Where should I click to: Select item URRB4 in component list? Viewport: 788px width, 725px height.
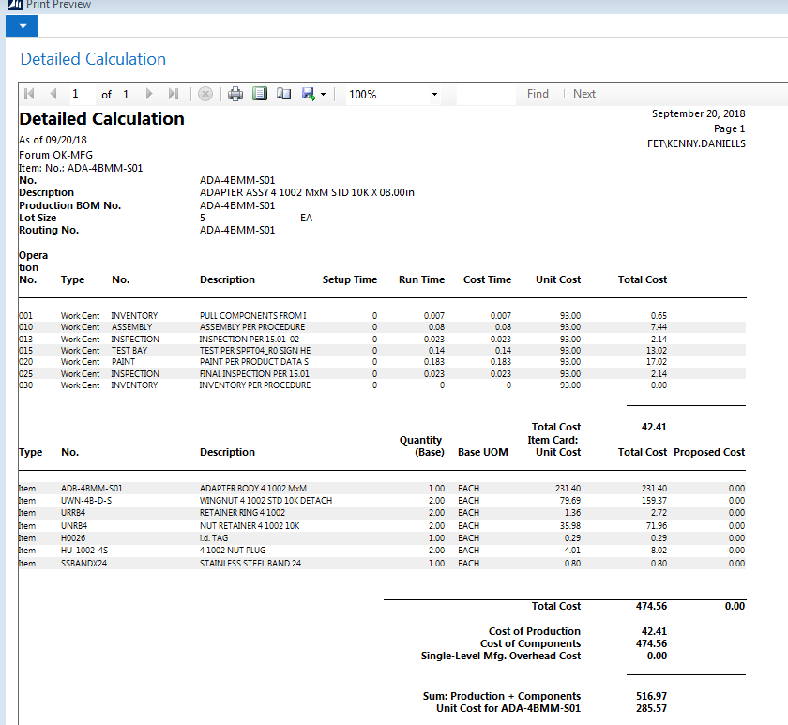pyautogui.click(x=73, y=513)
